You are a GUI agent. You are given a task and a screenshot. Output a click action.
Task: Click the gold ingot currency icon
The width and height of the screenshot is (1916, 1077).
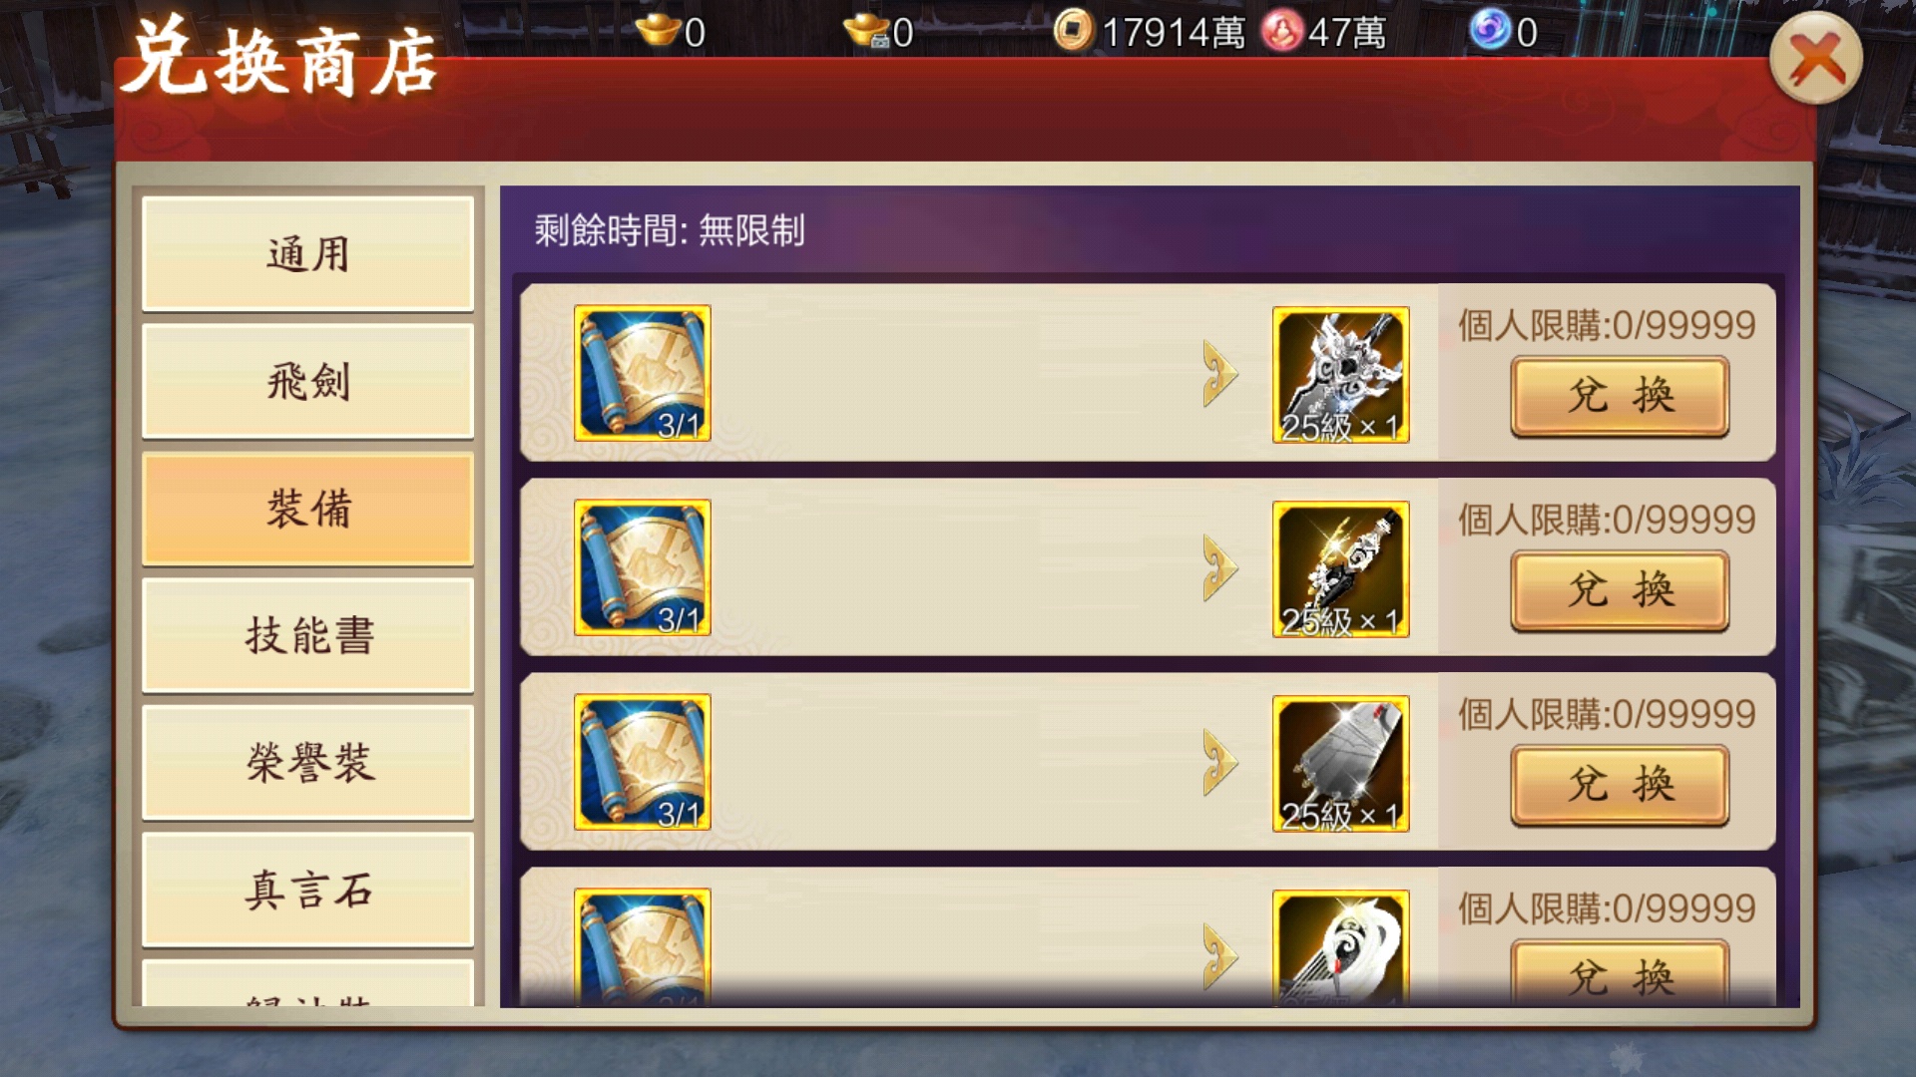tap(659, 31)
